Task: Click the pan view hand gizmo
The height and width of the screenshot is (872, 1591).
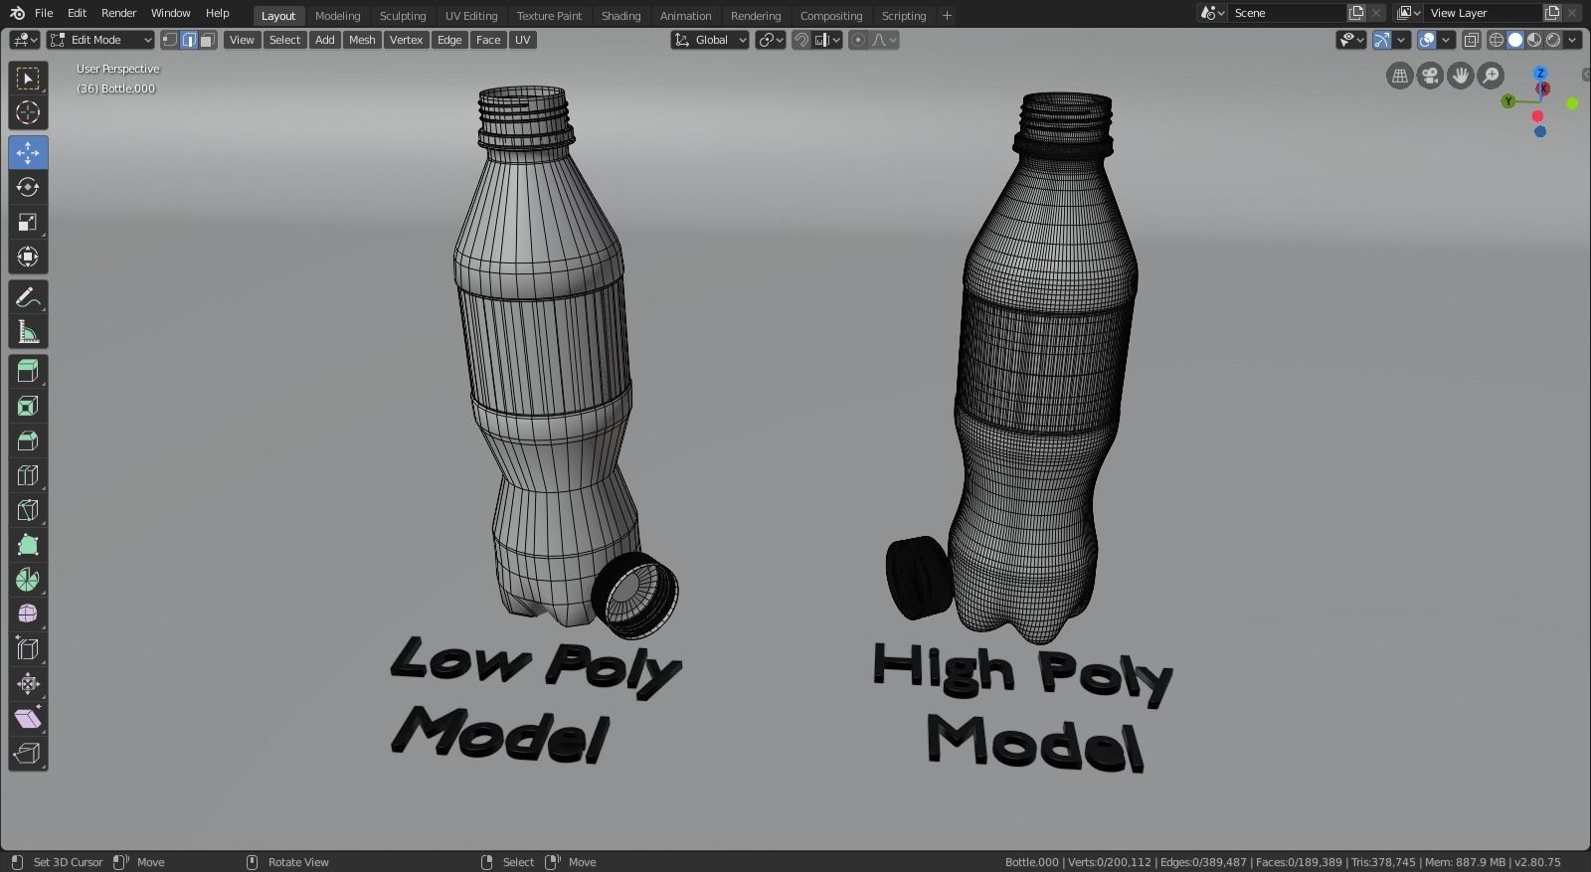Action: (1460, 76)
